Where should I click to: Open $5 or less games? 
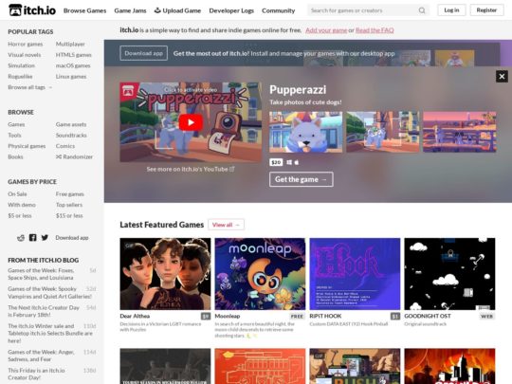pyautogui.click(x=20, y=215)
